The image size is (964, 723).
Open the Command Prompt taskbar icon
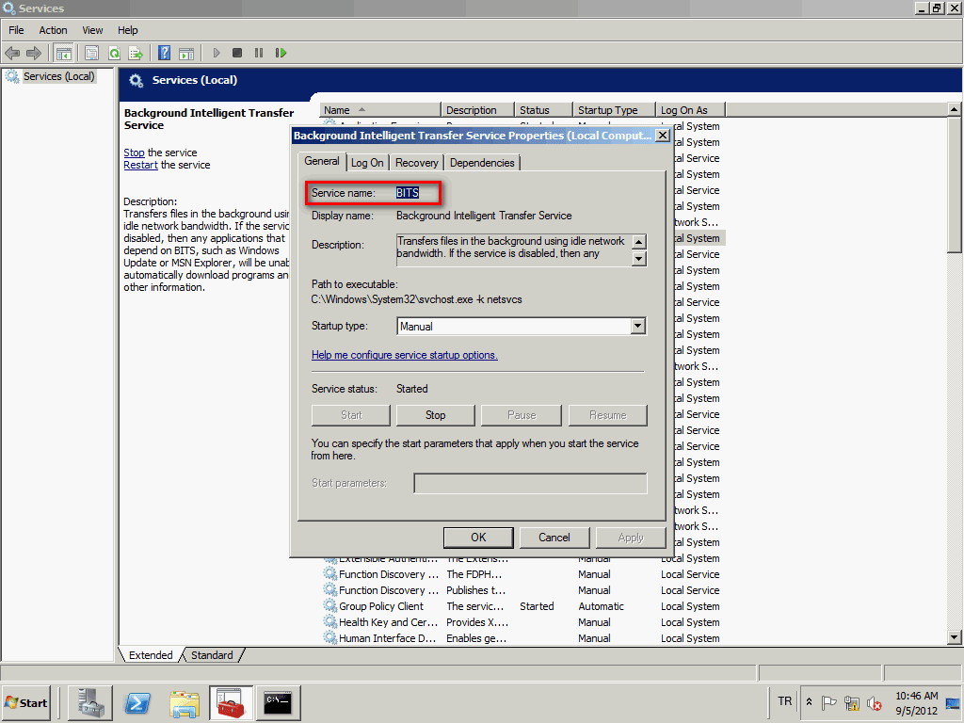click(x=278, y=702)
